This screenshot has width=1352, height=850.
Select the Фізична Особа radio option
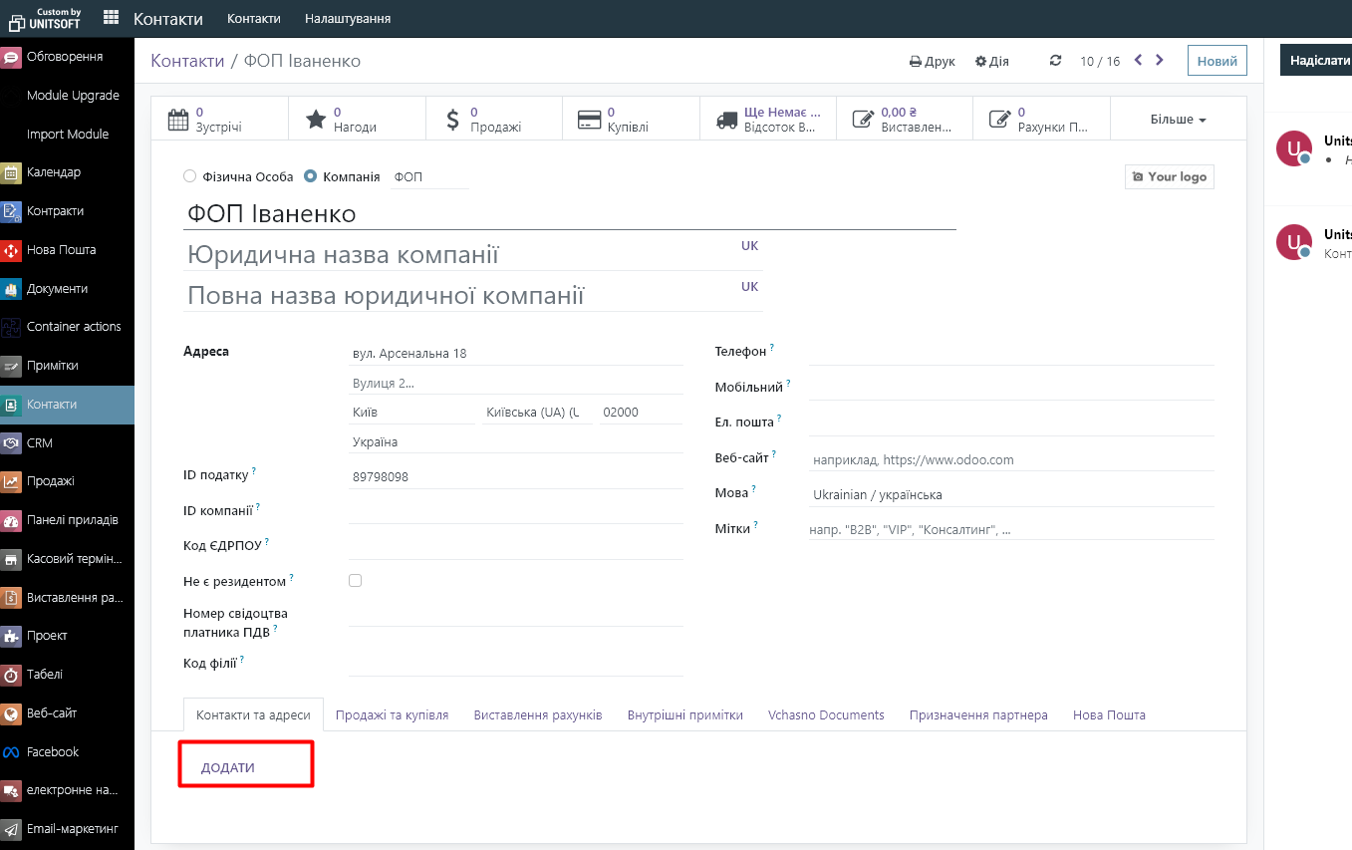point(190,176)
